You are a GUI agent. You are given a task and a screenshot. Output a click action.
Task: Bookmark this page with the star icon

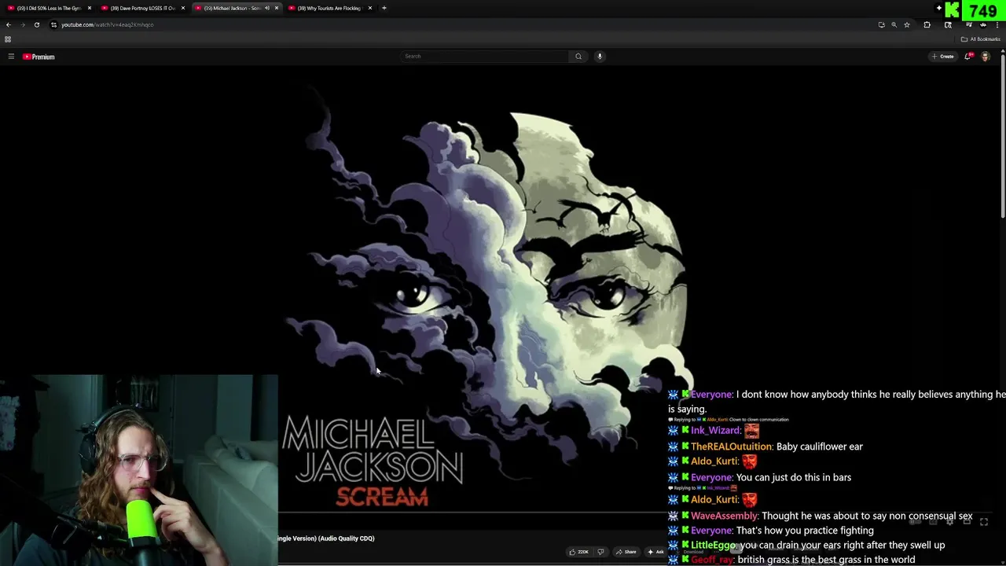(x=906, y=24)
